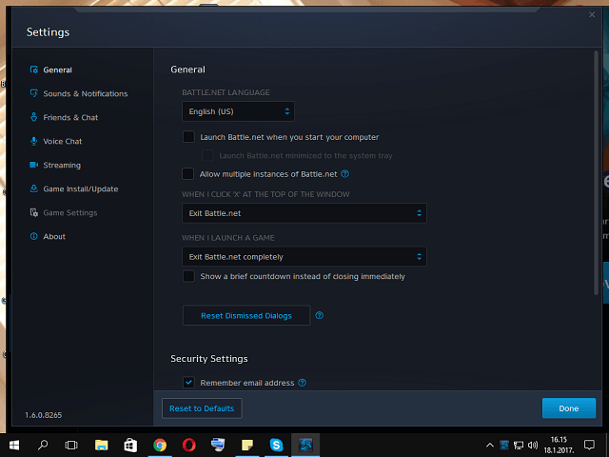This screenshot has width=609, height=457.
Task: Click the Voice Chat microphone icon
Action: click(34, 141)
